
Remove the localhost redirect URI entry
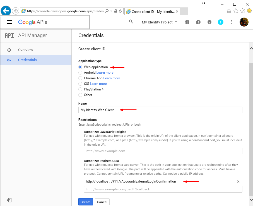(x=238, y=181)
